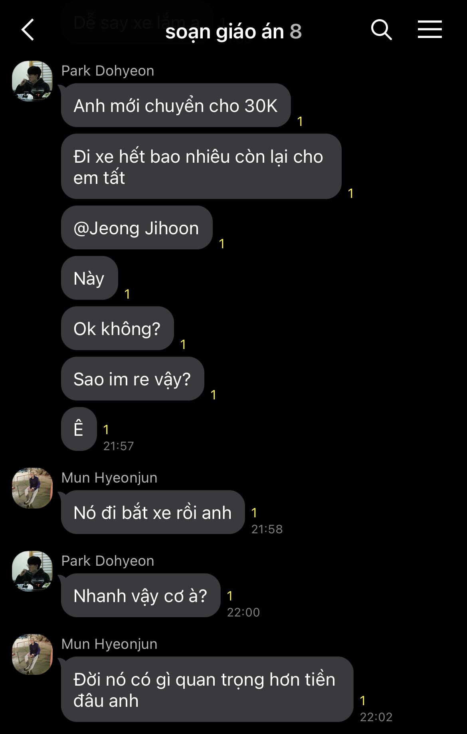Tap the 'Ê' message bubble
The width and height of the screenshot is (467, 734).
[79, 429]
